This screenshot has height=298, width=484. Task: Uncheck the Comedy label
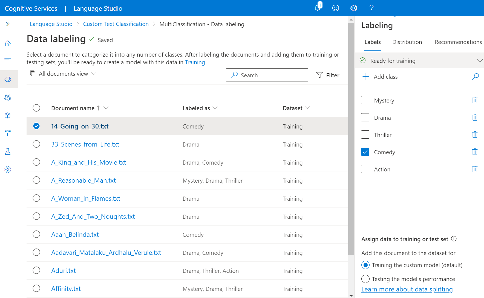tap(365, 152)
